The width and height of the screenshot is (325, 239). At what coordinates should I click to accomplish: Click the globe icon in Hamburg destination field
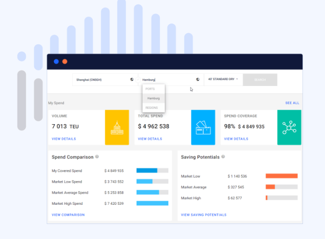coord(198,79)
